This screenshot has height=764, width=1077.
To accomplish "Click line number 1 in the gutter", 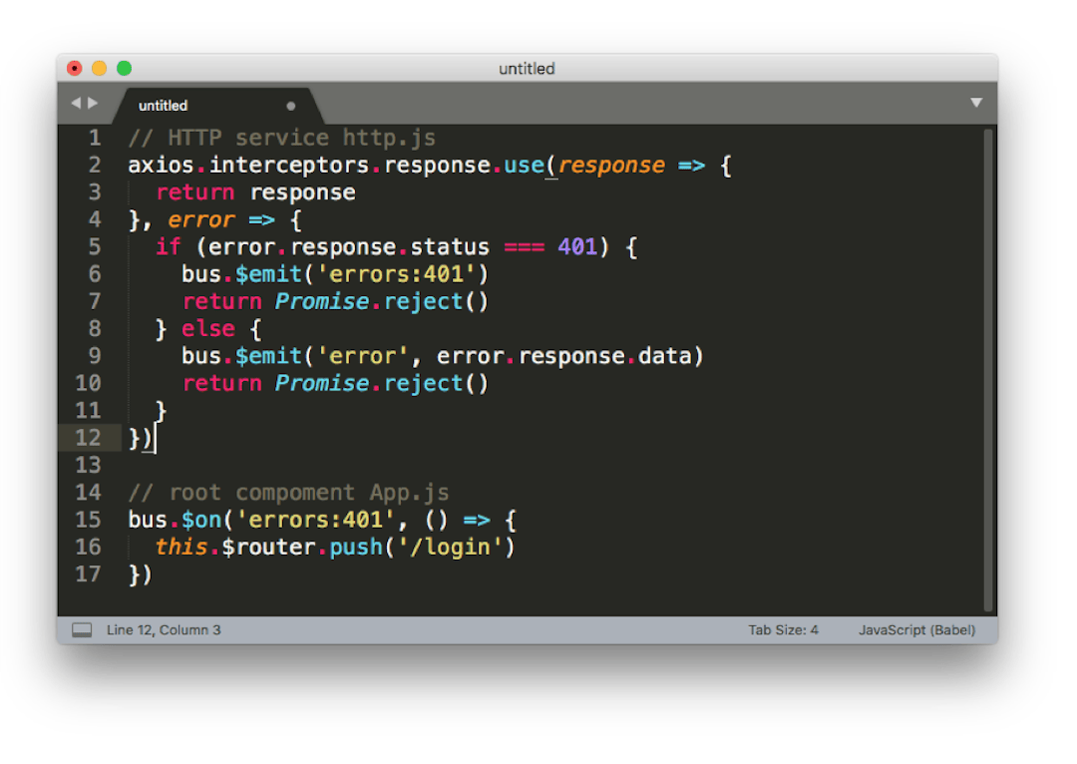I will (95, 138).
